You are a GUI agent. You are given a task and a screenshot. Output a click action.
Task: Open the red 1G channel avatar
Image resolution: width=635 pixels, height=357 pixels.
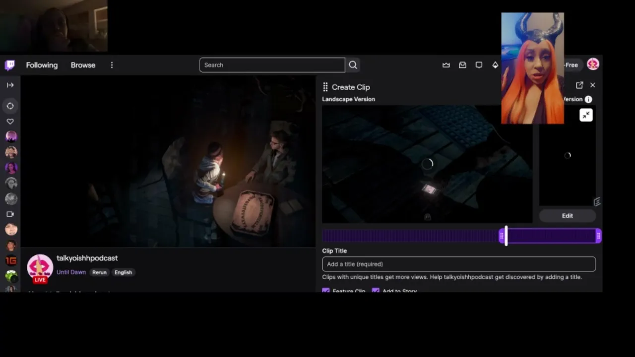(11, 260)
